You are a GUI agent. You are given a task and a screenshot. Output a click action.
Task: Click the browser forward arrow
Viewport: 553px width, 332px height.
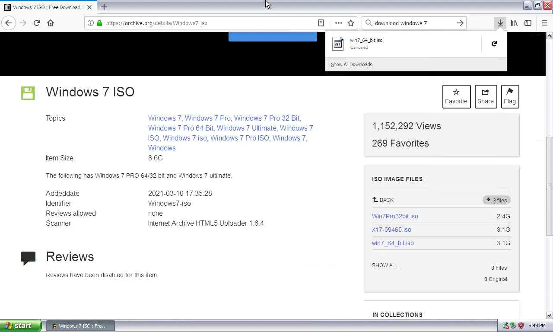[x=23, y=23]
